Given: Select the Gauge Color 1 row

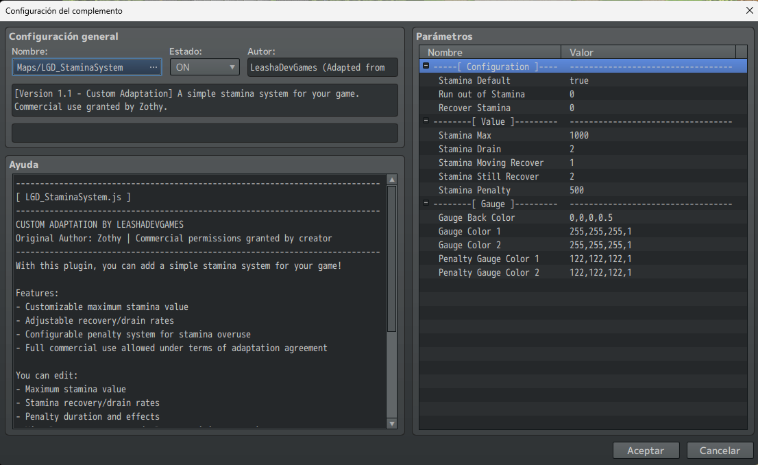Looking at the screenshot, I should click(x=583, y=231).
